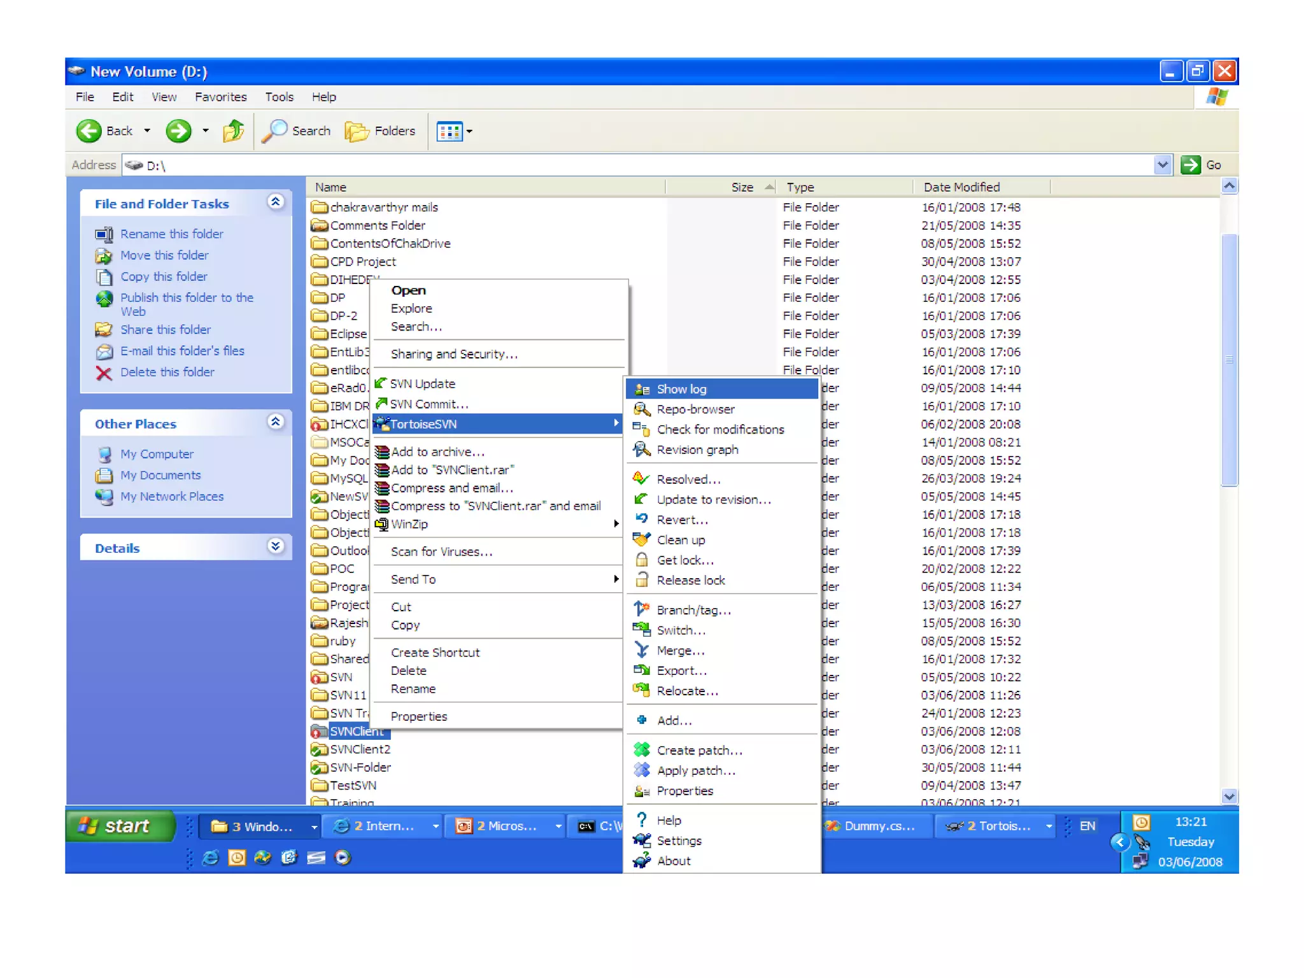Viewport: 1304px width, 978px height.
Task: Open TortoiseSVN Settings
Action: pos(679,840)
